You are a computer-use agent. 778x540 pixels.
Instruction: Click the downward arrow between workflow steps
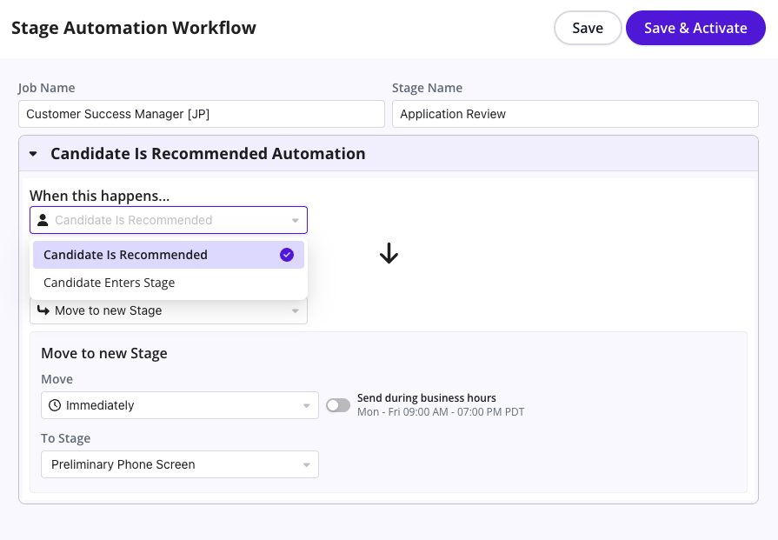click(x=389, y=253)
